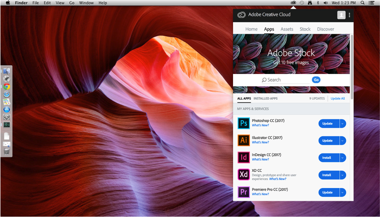The width and height of the screenshot is (380, 217).
Task: Update Illustrator CC (2017)
Action: coord(328,141)
